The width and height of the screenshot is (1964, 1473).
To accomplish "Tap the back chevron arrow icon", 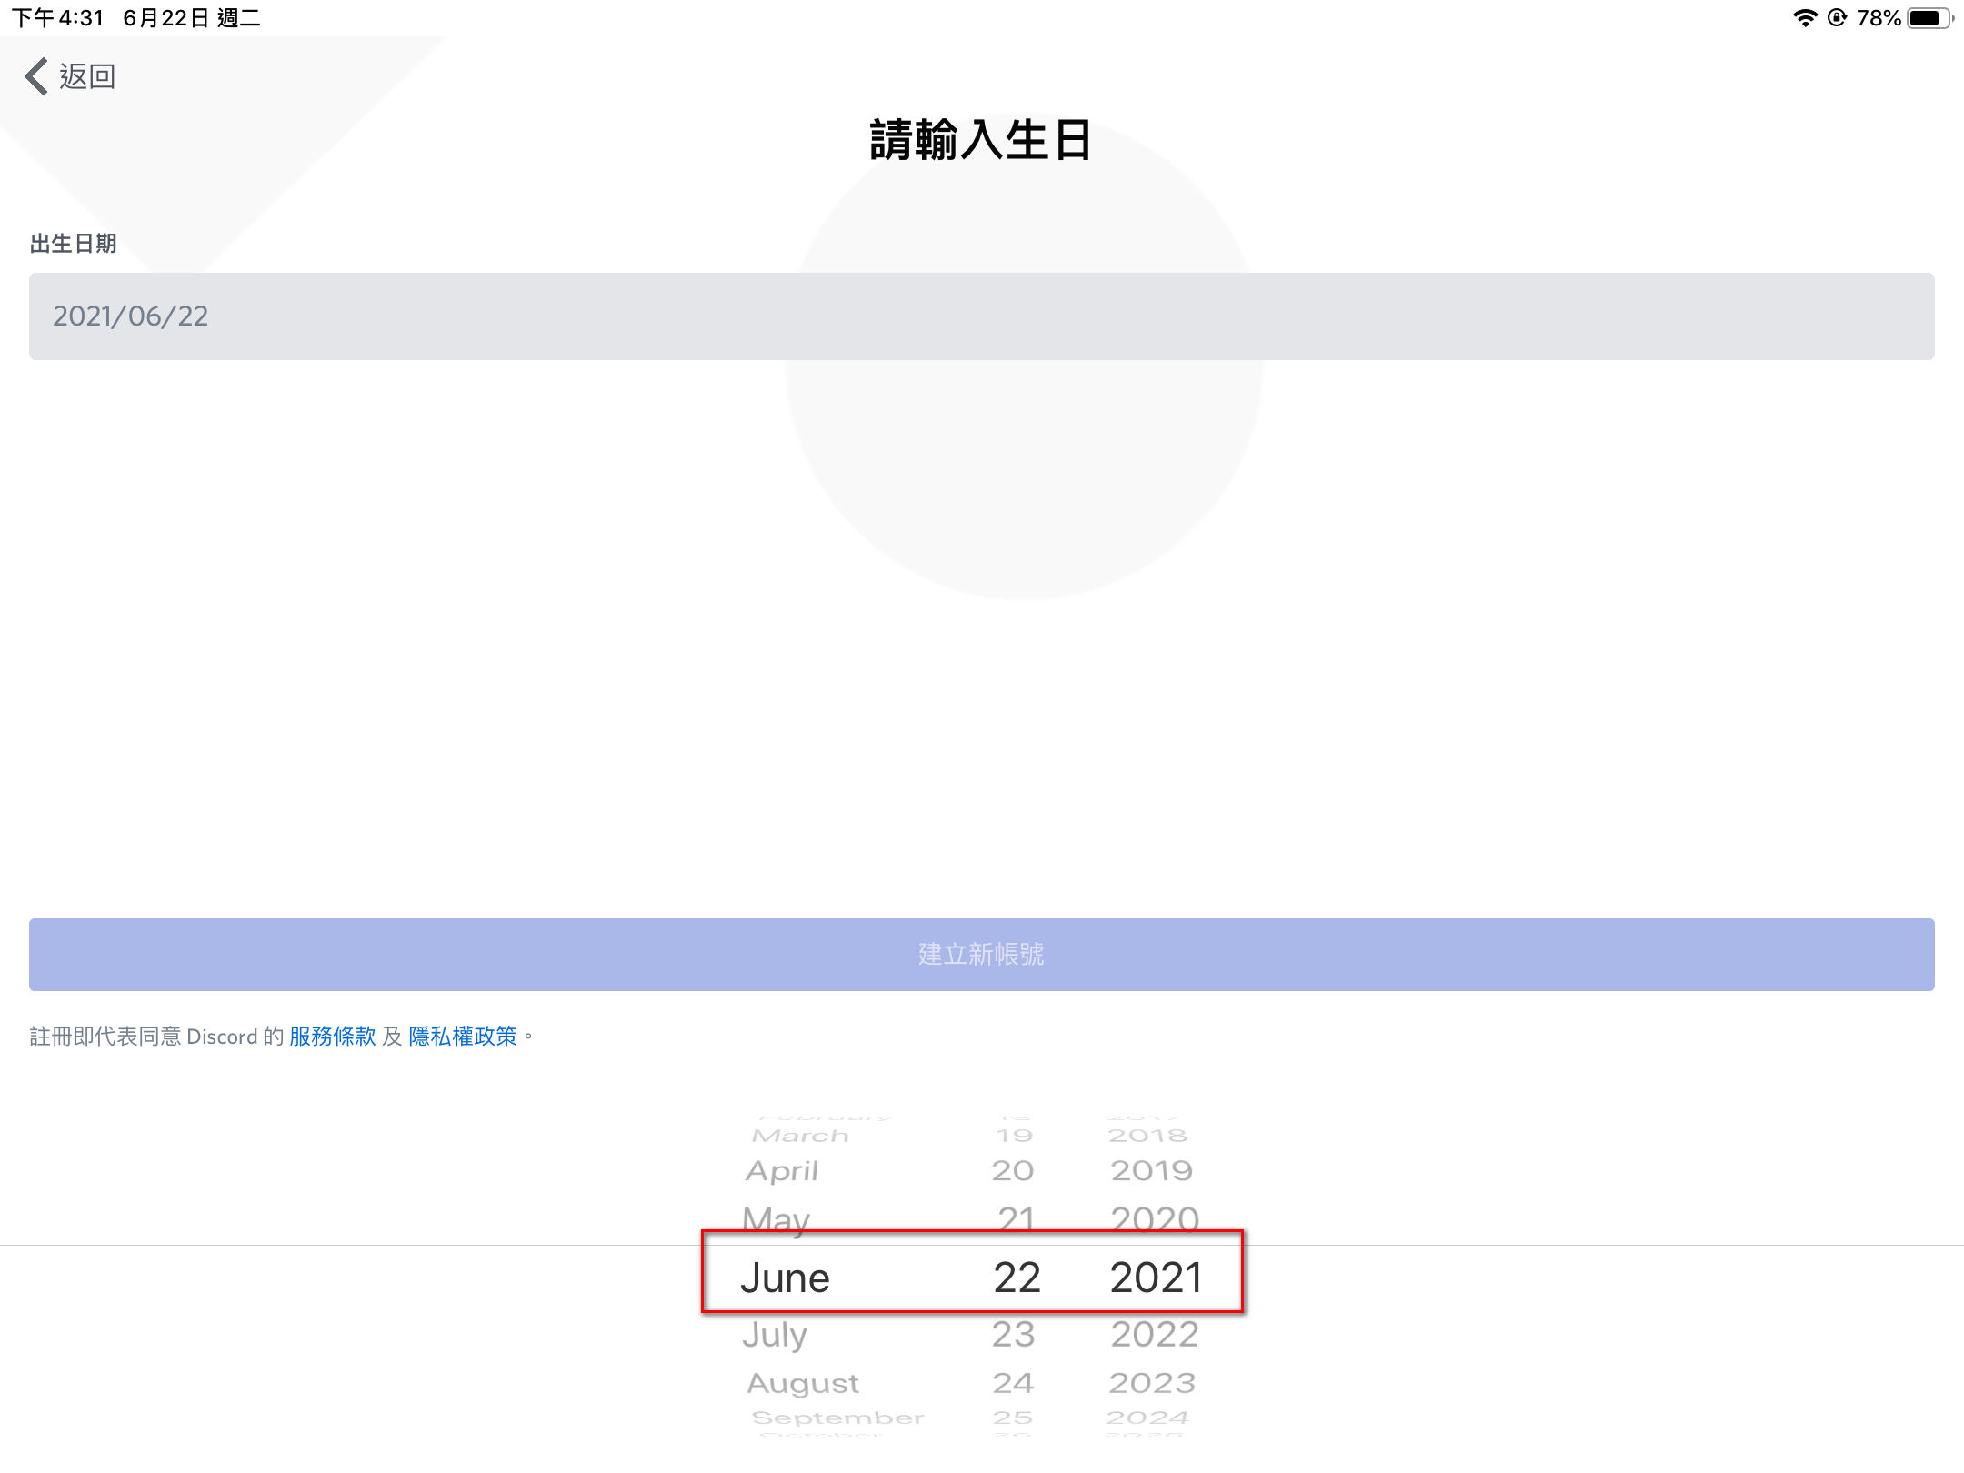I will (36, 76).
